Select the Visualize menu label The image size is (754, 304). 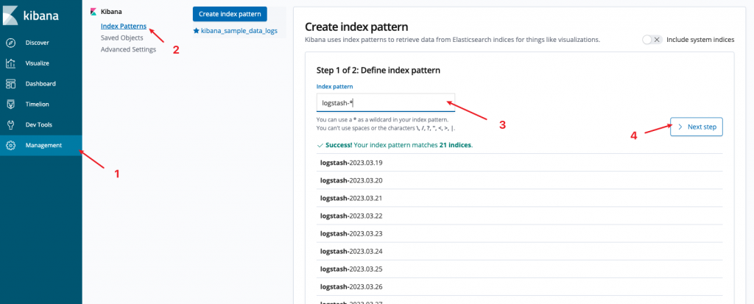[38, 63]
